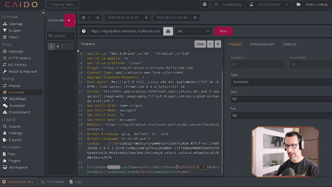The width and height of the screenshot is (332, 187).
Task: Click the round icon left of Forwarding
Action: pyautogui.click(x=205, y=4)
